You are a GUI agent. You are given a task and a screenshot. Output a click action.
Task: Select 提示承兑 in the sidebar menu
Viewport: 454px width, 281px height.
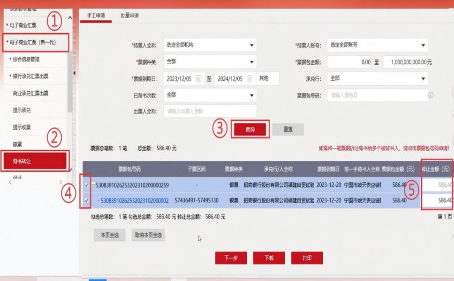coord(22,111)
